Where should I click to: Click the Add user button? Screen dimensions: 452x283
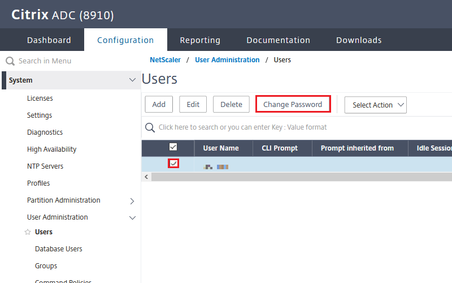(159, 104)
